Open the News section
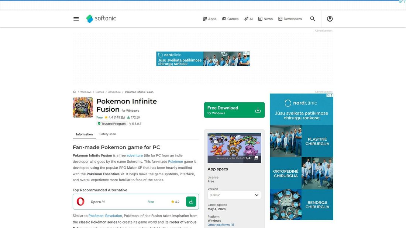 coord(265,19)
